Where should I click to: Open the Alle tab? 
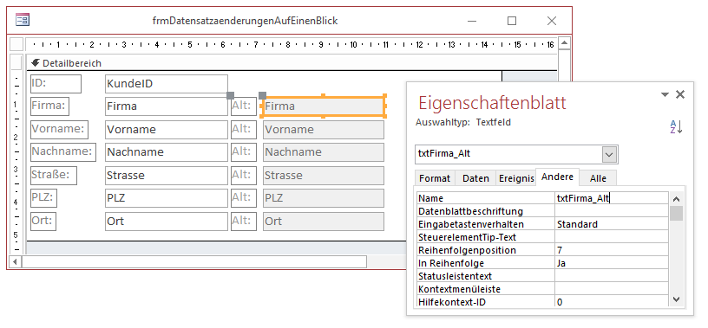click(x=598, y=178)
